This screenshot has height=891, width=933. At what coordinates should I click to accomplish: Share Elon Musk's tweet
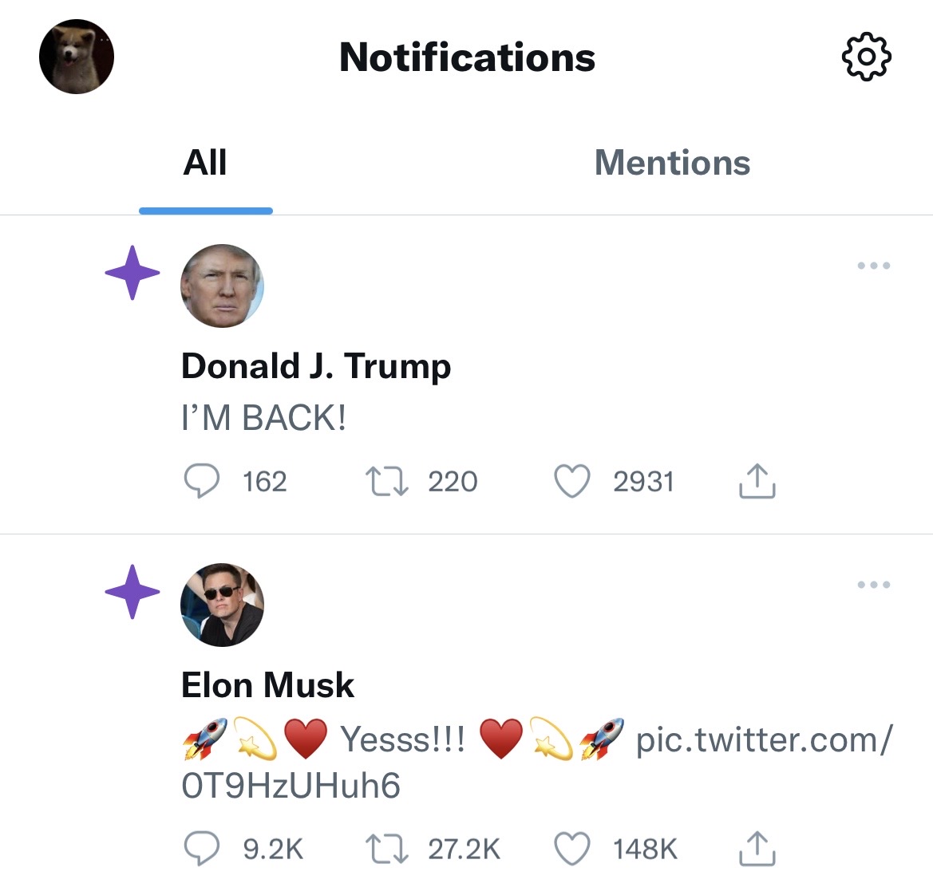(x=757, y=848)
